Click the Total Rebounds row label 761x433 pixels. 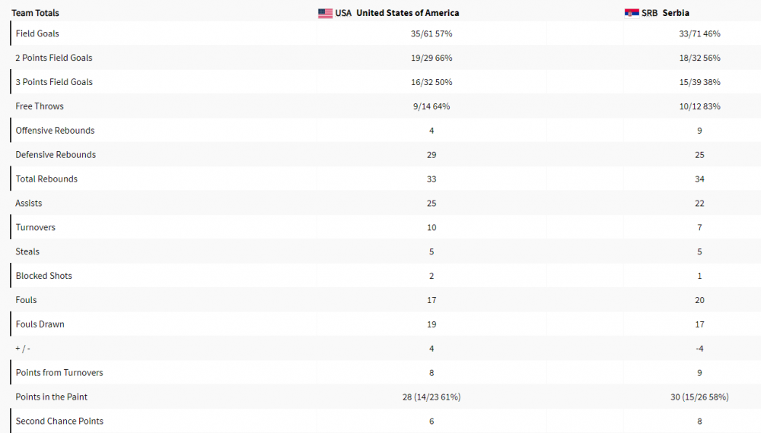(46, 179)
